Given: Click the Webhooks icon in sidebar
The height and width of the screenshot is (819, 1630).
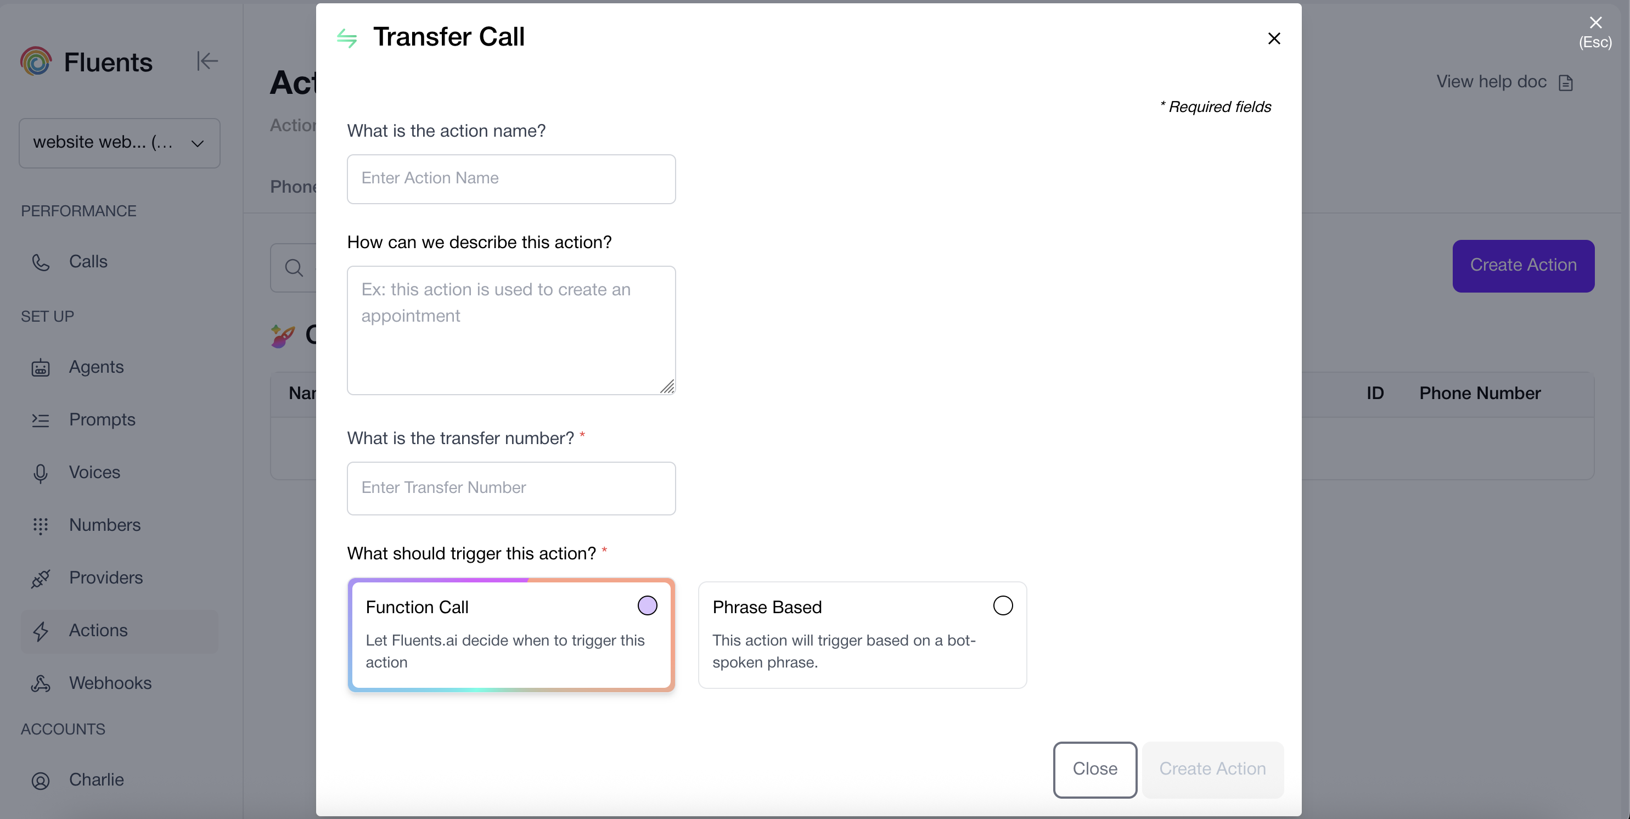Looking at the screenshot, I should point(41,683).
